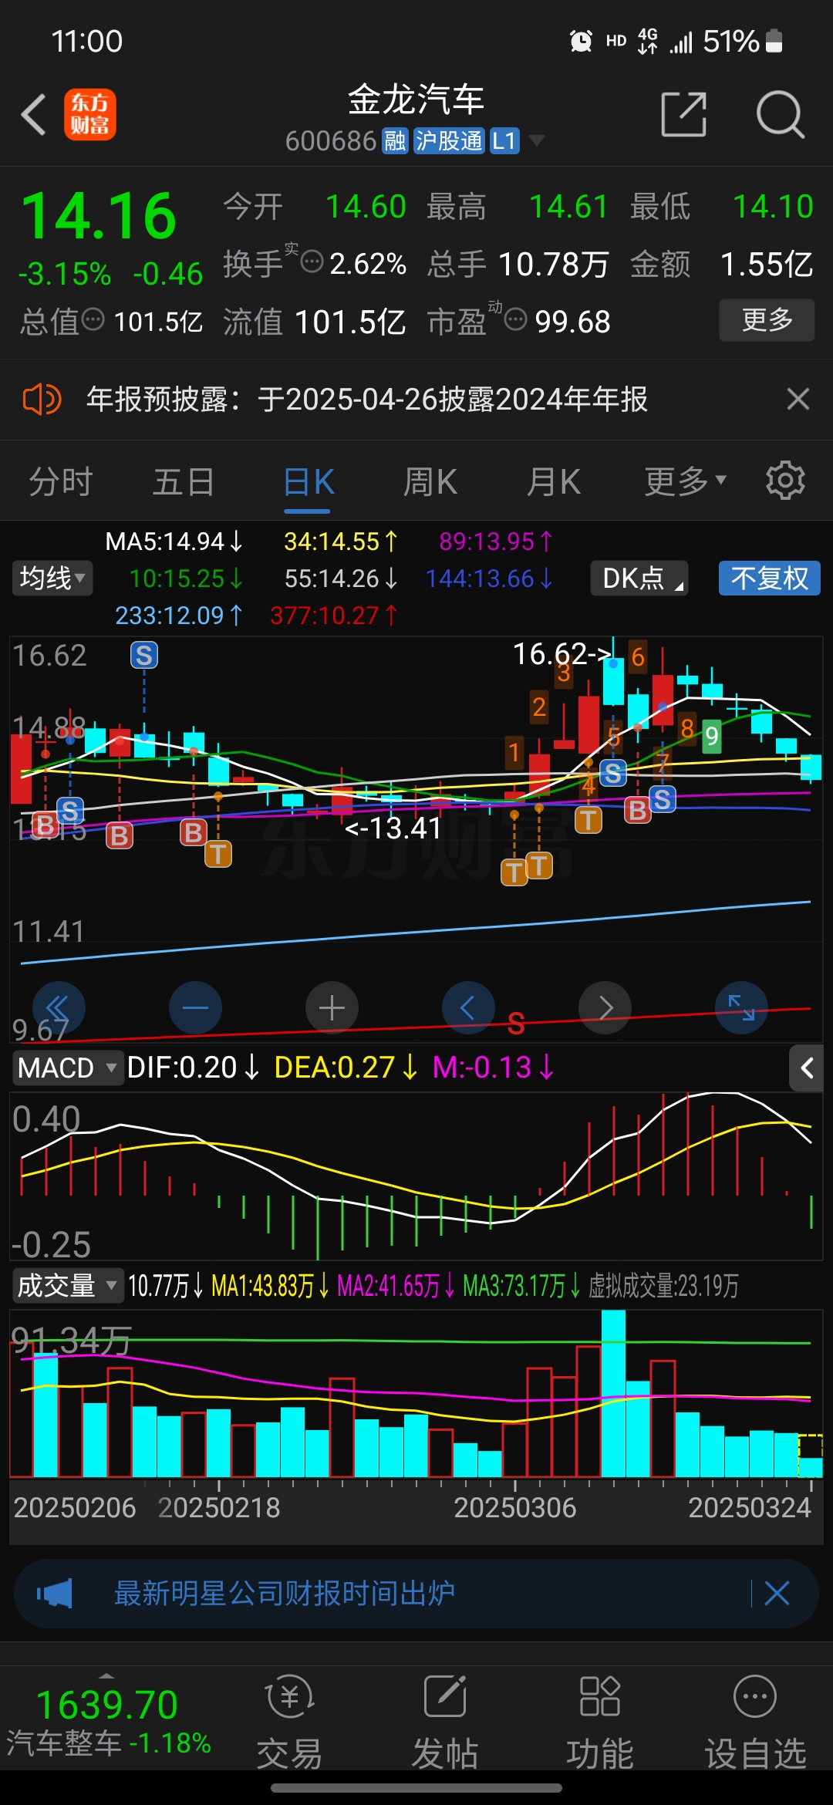Screen dimensions: 833x1805
Task: Switch to the 周K tab
Action: 430,482
